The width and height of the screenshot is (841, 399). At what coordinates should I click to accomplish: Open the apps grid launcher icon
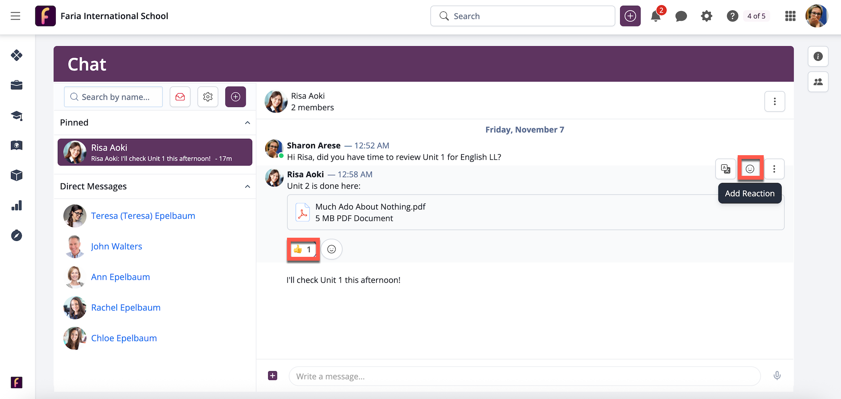point(790,16)
